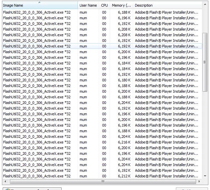Click the CPU value in 6,180 K row
Viewport: 210px width, 190px height.
point(104,80)
